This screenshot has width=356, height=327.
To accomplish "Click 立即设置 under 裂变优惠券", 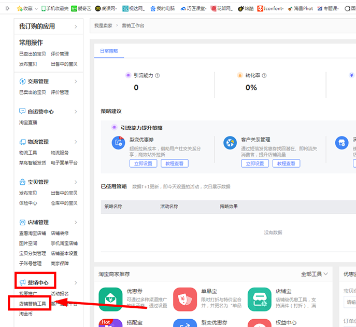I will 143,163.
